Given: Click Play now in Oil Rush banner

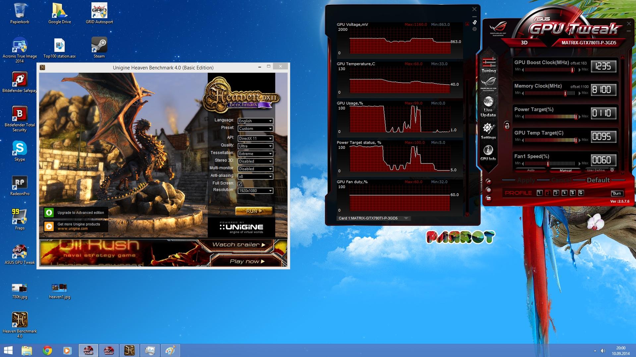Looking at the screenshot, I should [x=247, y=261].
